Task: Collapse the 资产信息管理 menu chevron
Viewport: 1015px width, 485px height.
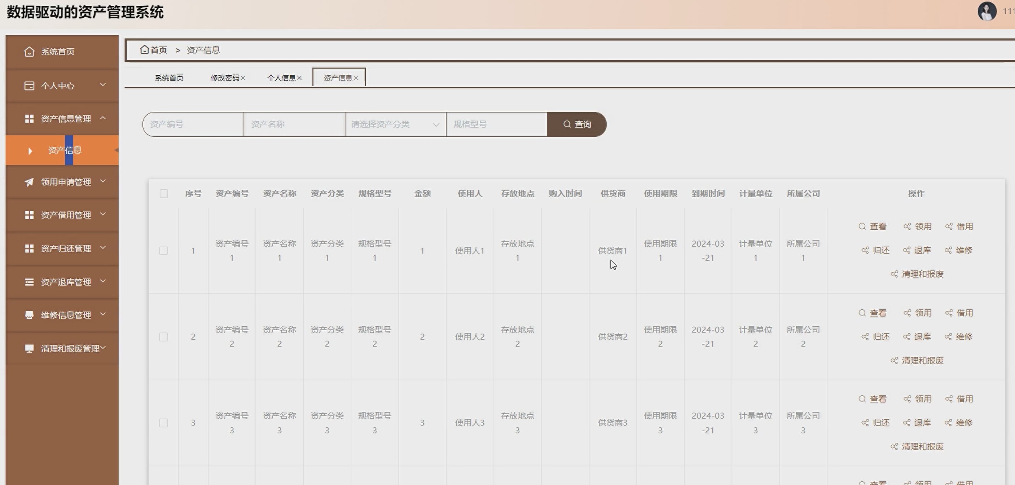Action: coord(103,118)
